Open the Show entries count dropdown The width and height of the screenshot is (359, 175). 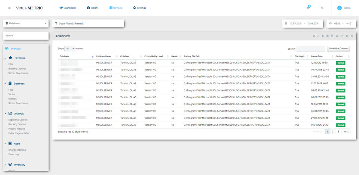tap(70, 49)
